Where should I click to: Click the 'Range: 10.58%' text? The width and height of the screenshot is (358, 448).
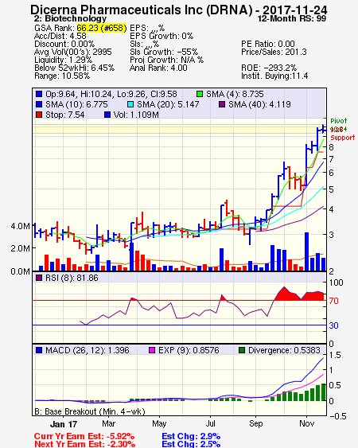(x=62, y=76)
